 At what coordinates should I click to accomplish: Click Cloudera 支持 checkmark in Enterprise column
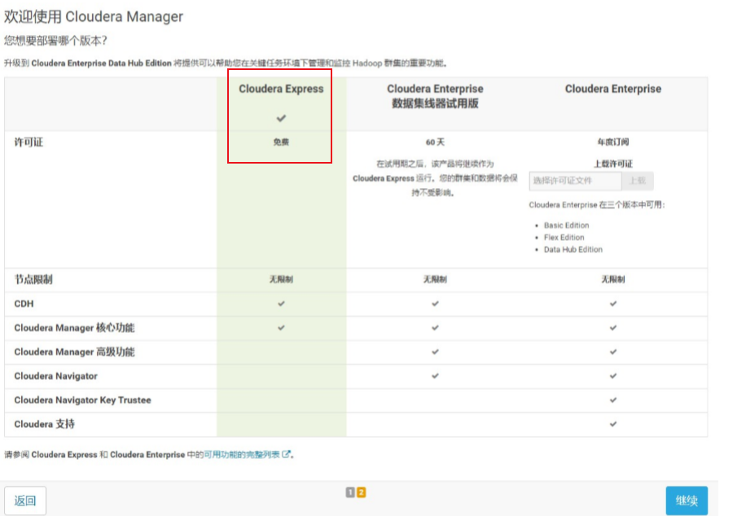click(612, 424)
